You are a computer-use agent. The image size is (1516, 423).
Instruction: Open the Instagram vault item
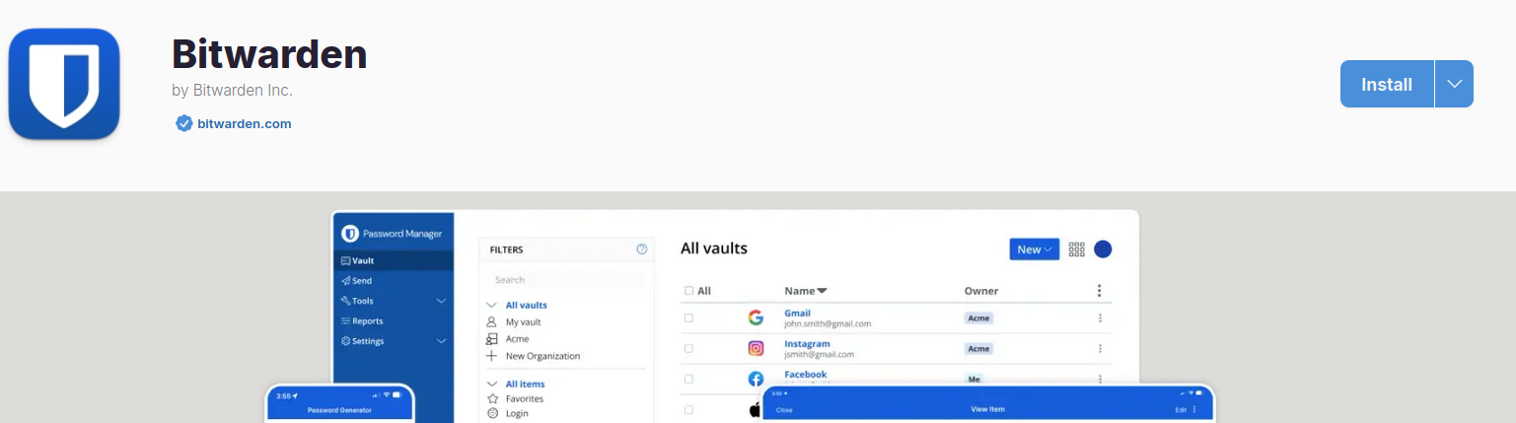pos(807,343)
